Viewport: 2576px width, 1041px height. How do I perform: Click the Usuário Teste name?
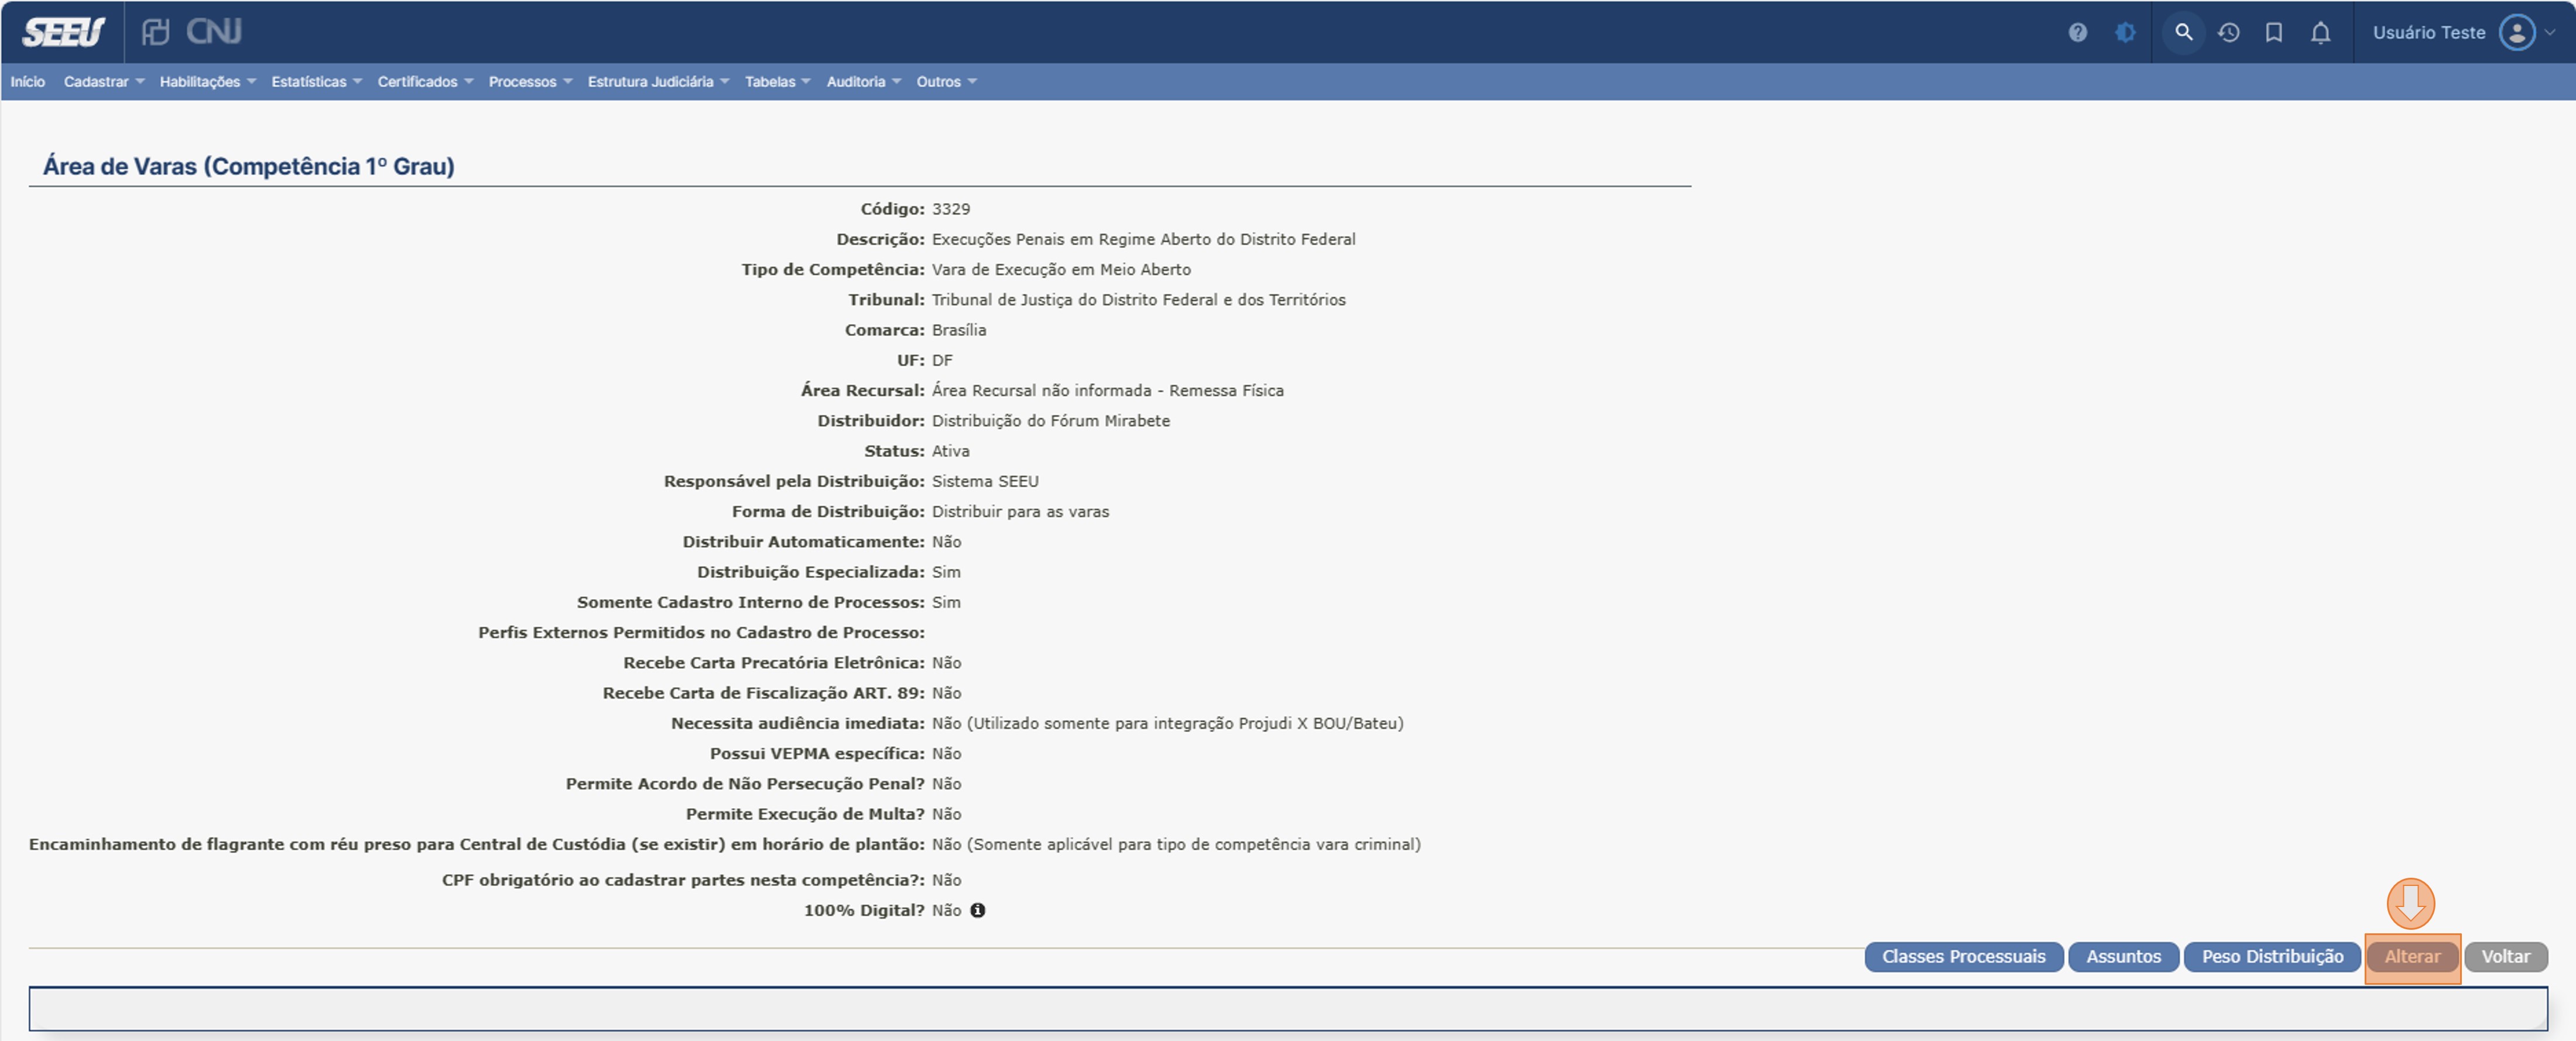pyautogui.click(x=2428, y=32)
